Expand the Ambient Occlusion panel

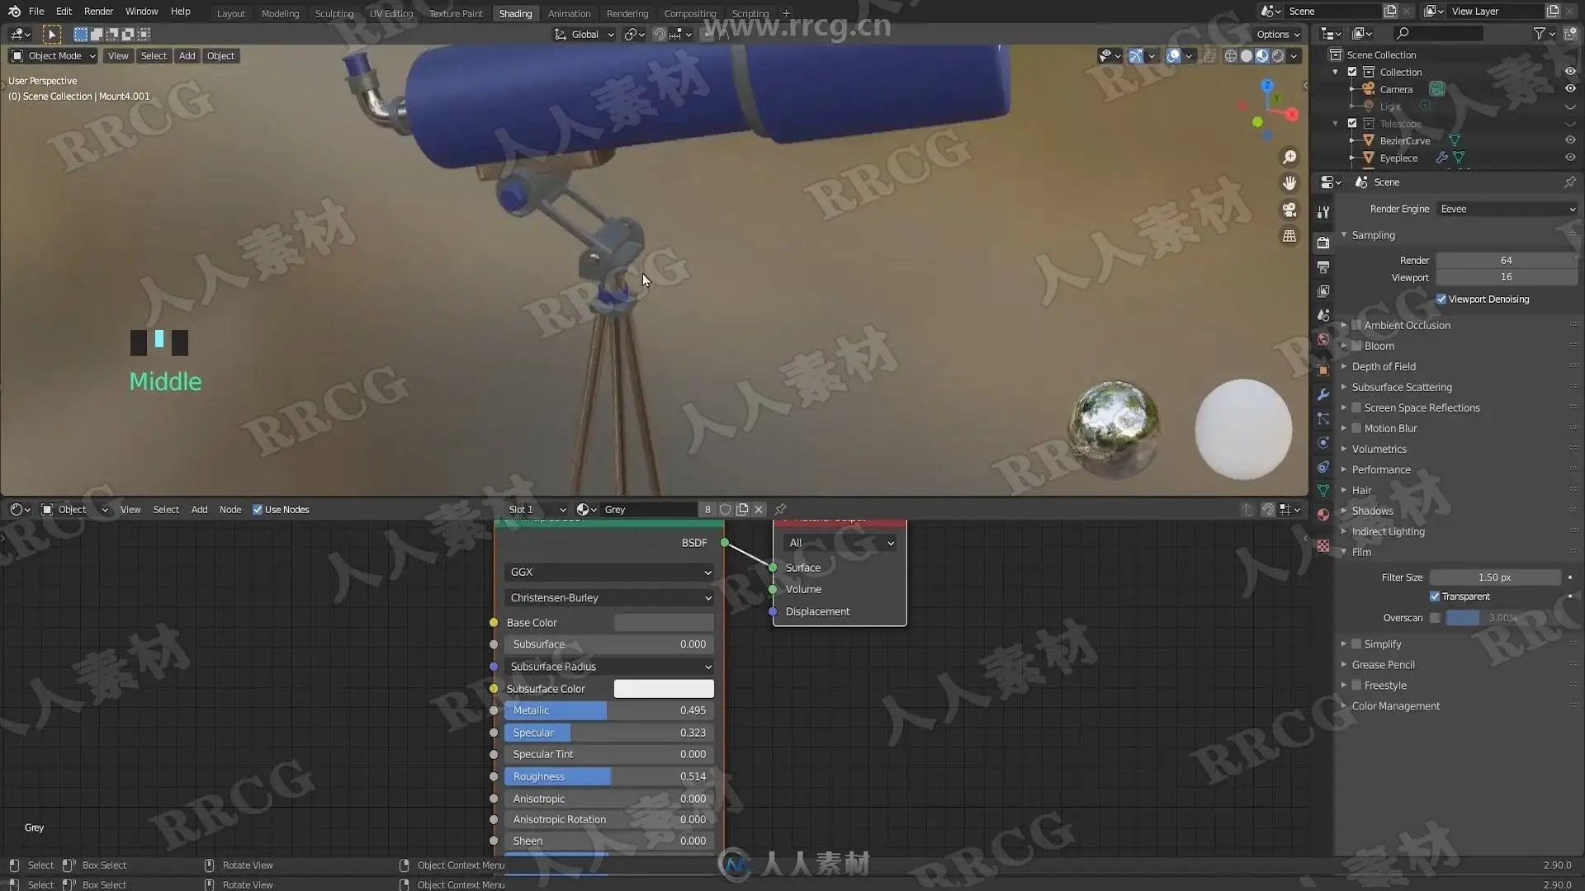[1344, 325]
